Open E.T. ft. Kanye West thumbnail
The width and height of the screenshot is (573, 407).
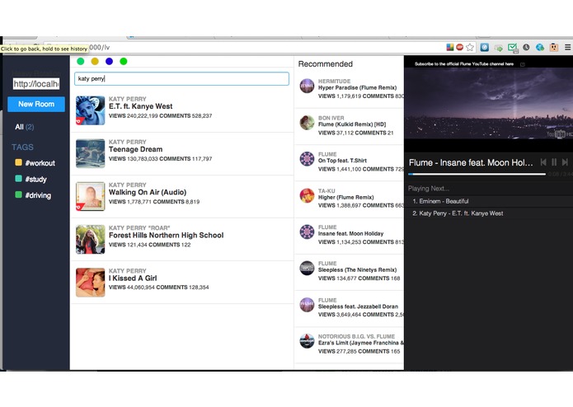click(90, 110)
